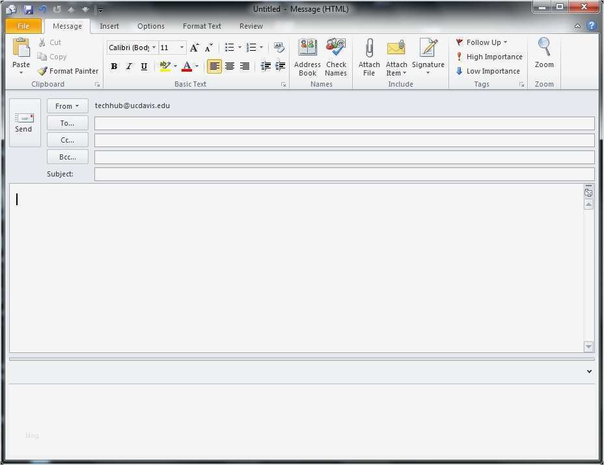Customize Quick Access Toolbar dropdown
Screen dimensions: 604x465
coord(100,10)
